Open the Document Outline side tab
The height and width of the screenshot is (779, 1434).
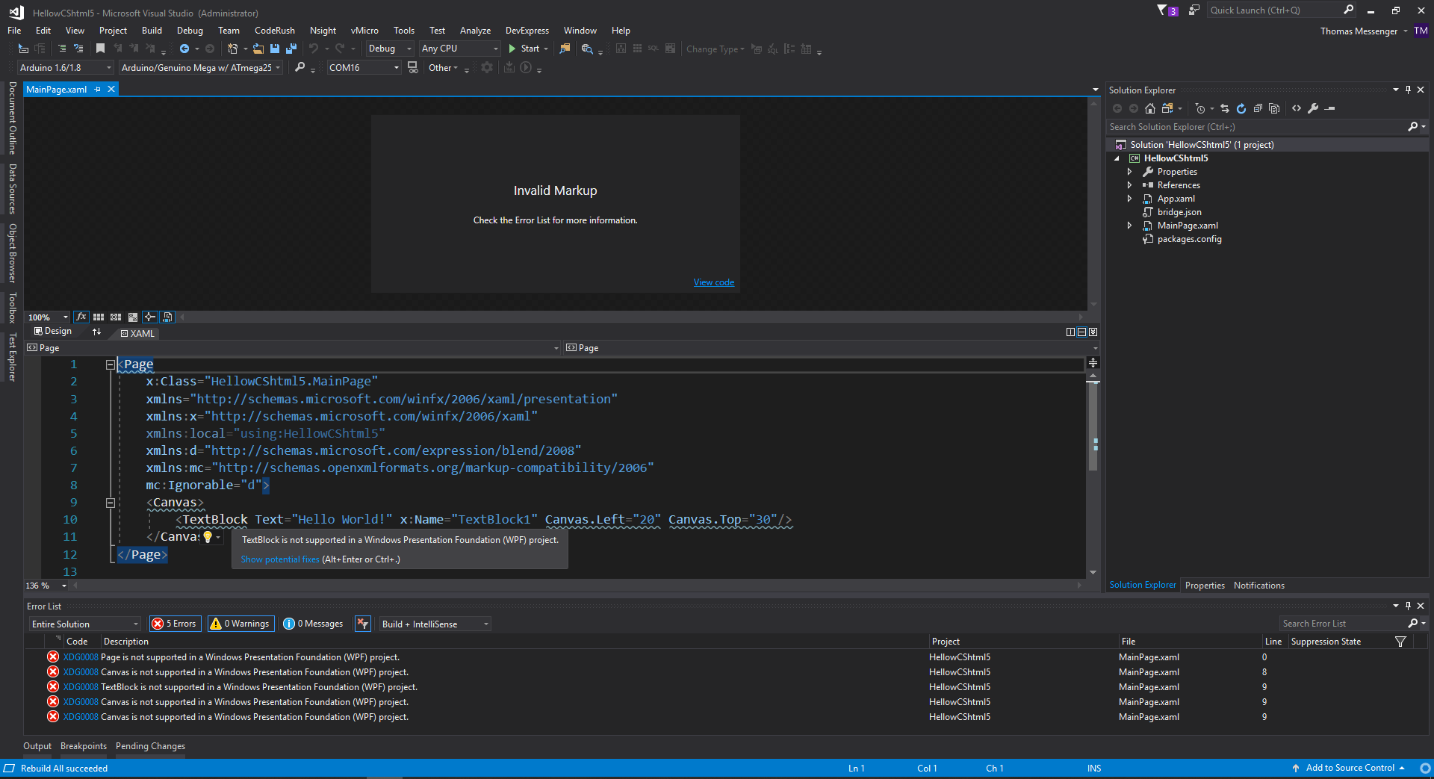pos(13,118)
